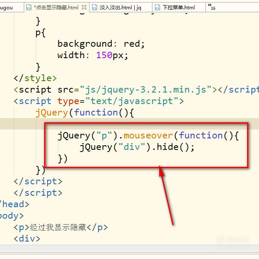Click the closing '</style>' tag
The image size is (259, 259).
coord(35,78)
